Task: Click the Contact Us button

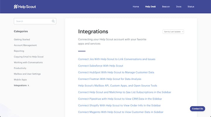Action: point(198,109)
